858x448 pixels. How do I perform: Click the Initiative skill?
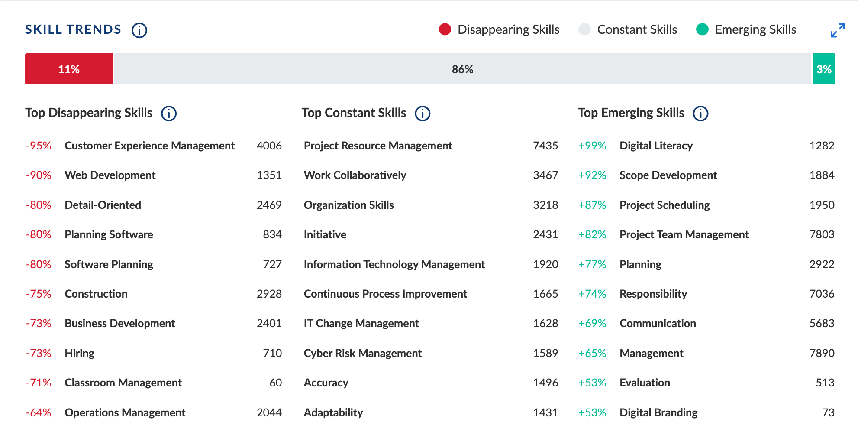[325, 234]
